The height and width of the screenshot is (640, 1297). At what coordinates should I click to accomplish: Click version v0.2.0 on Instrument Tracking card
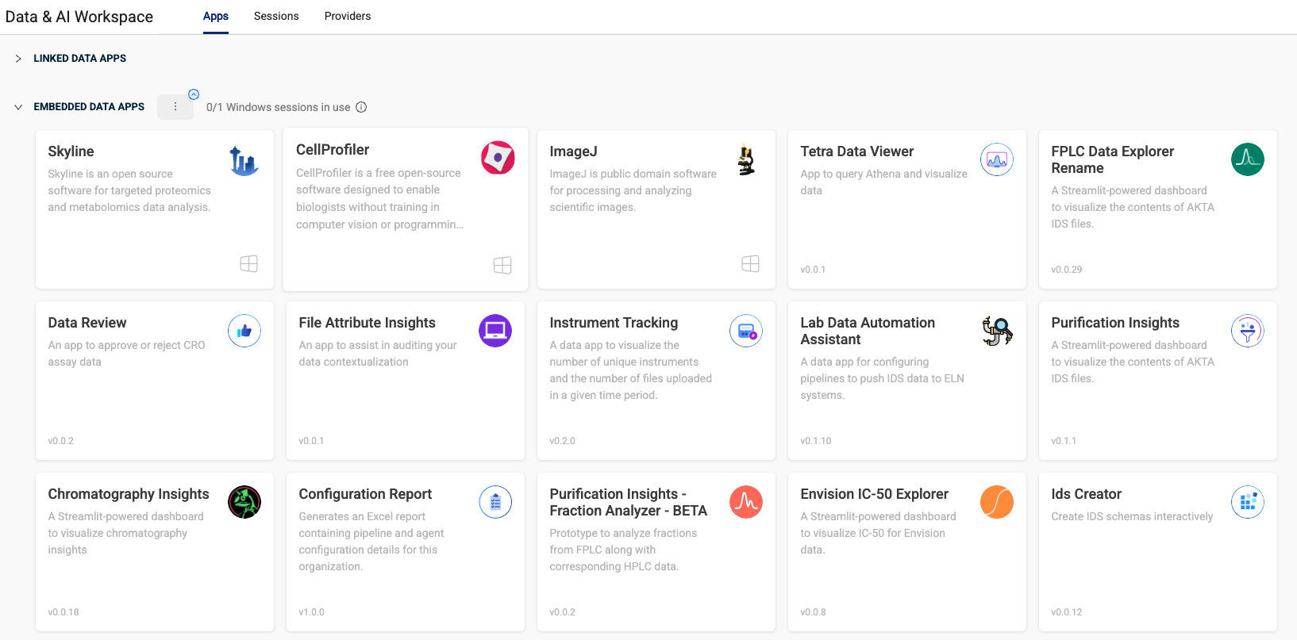click(562, 441)
